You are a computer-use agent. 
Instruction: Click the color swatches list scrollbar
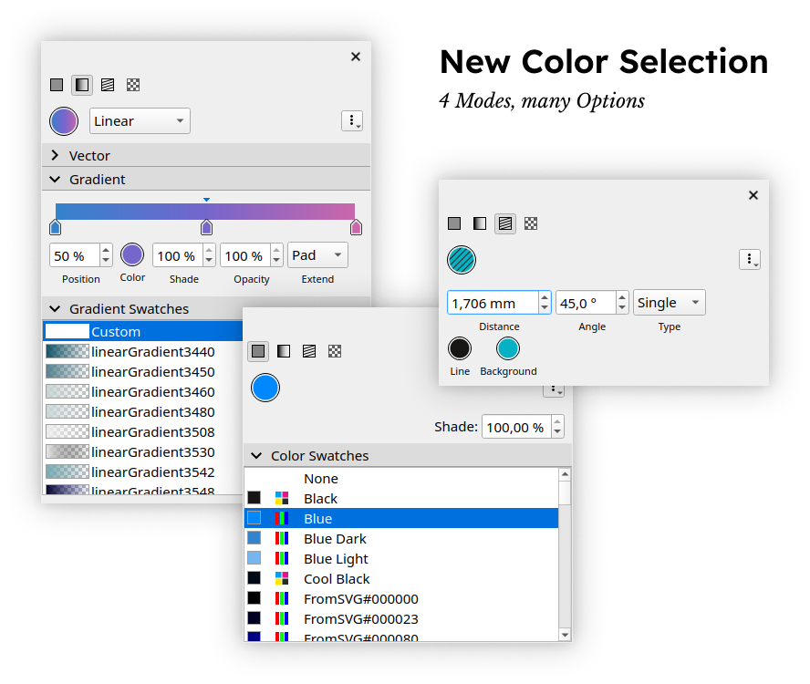click(565, 554)
